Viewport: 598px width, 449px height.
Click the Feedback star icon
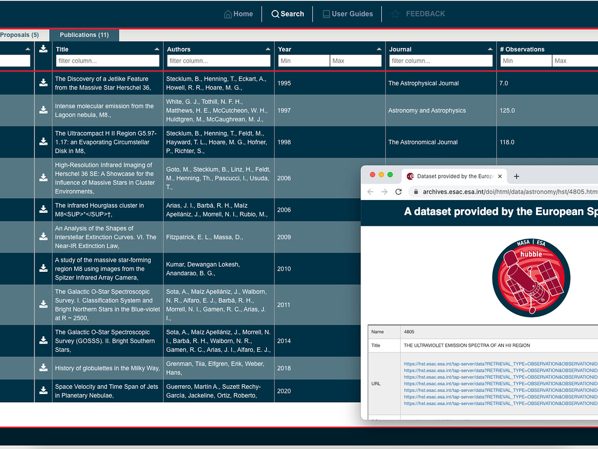click(x=395, y=14)
